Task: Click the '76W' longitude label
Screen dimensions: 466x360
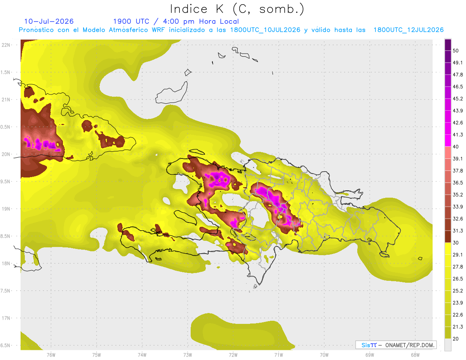Action: pyautogui.click(x=51, y=355)
